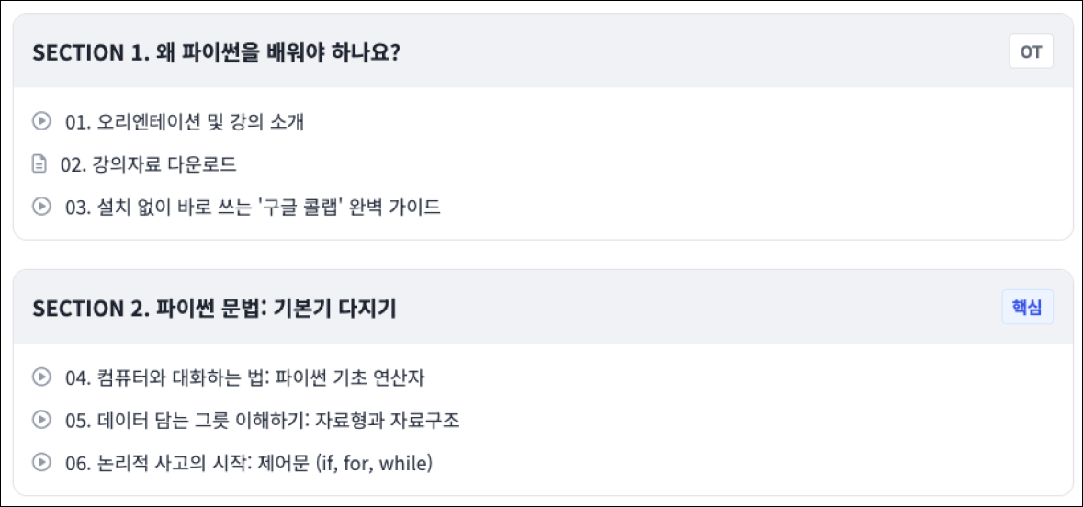Click the OT badge in Section 1

point(1031,51)
